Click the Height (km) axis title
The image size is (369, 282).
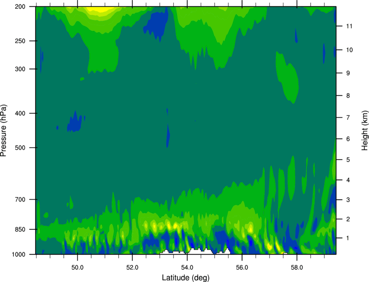[365, 131]
